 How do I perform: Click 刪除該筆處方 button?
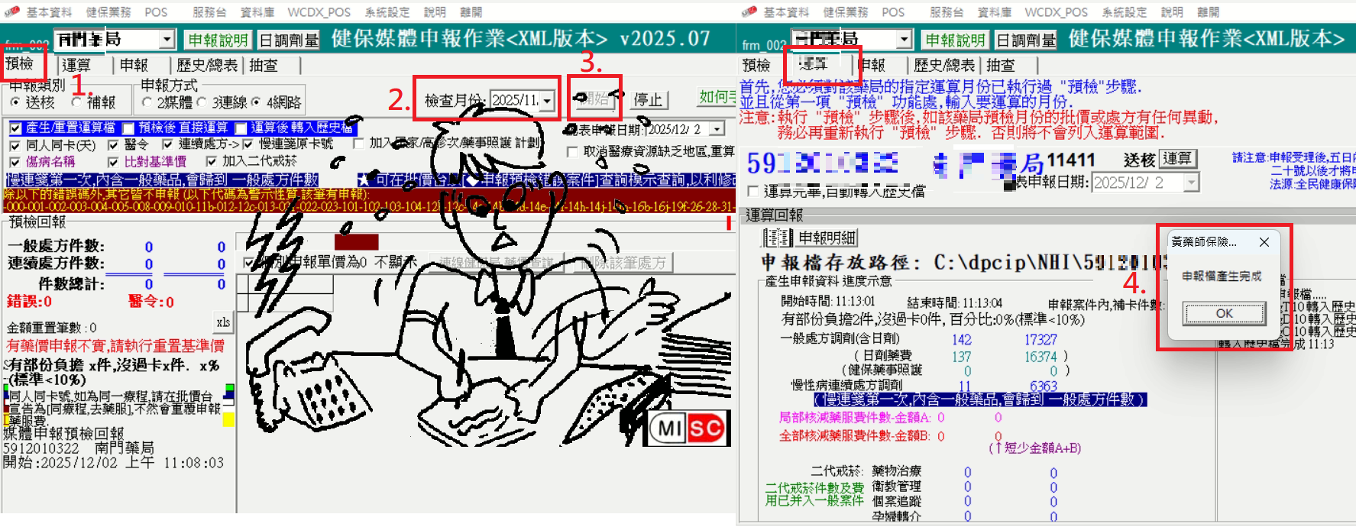[623, 263]
